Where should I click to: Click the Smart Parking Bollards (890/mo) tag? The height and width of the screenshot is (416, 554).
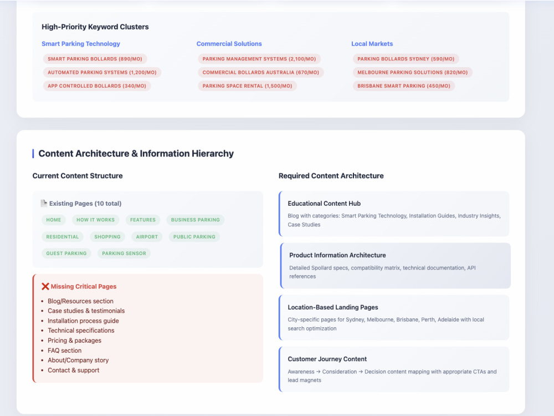tap(95, 59)
